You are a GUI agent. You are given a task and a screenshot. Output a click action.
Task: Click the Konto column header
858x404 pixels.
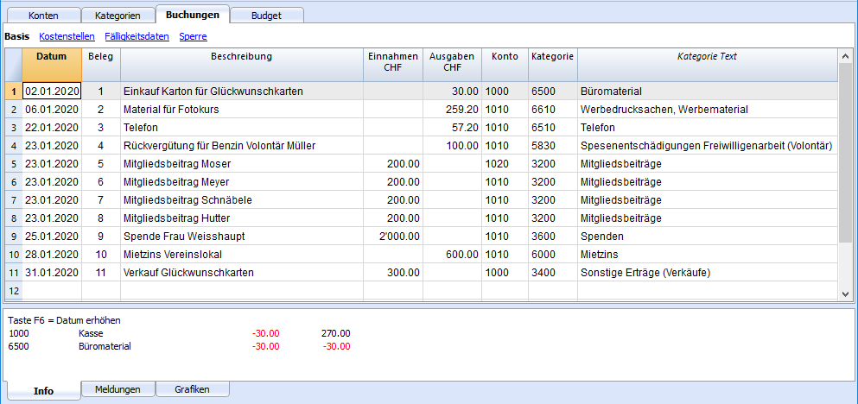[505, 65]
